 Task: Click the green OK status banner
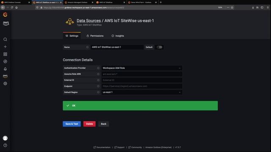tap(140, 106)
